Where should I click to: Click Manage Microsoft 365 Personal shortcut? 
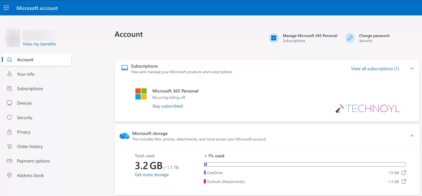[x=303, y=38]
